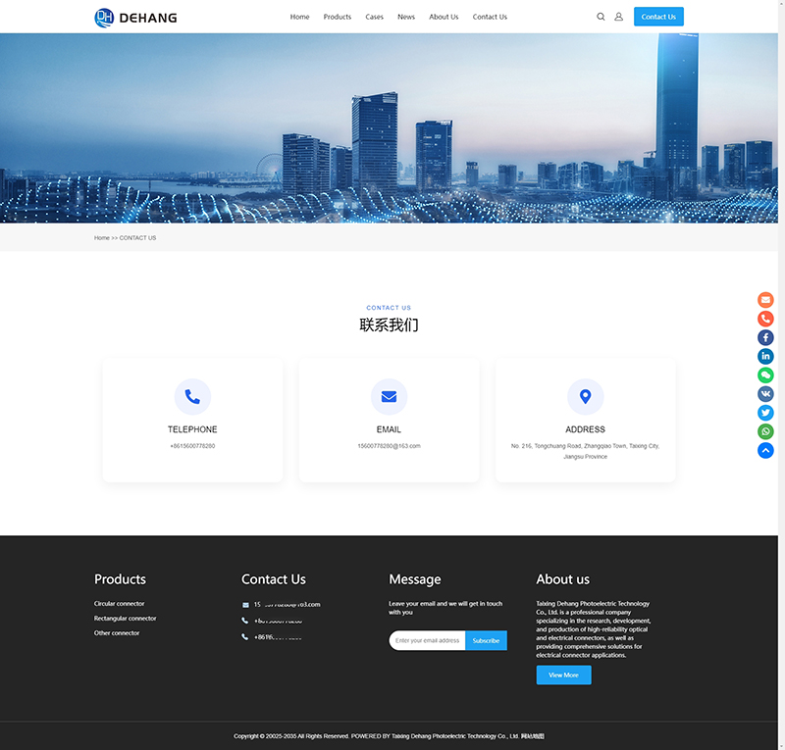Click the green WeChat icon

tap(765, 375)
